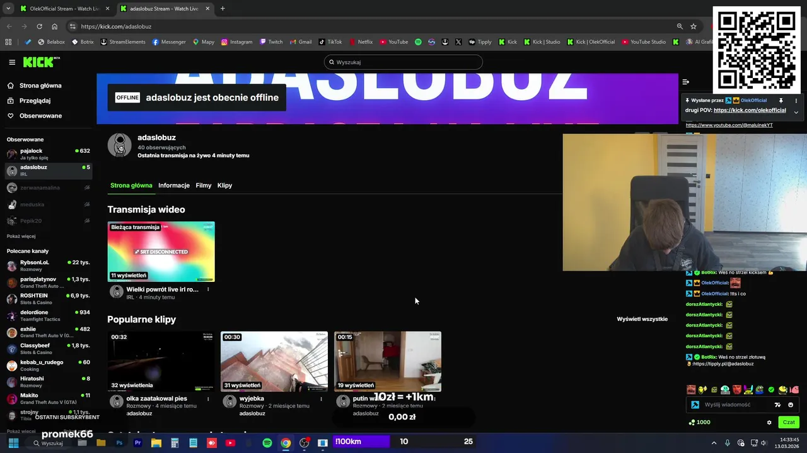Viewport: 807px width, 453px height.
Task: Click the channel points 1000 icon
Action: click(692, 422)
